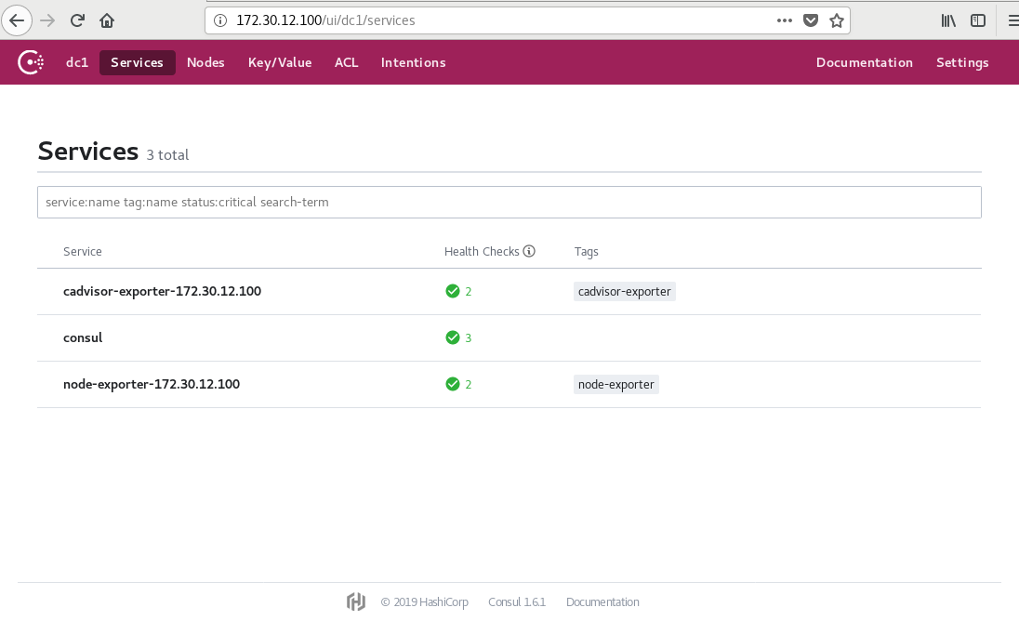Go to the browser Home page
1019x621 pixels.
point(107,20)
